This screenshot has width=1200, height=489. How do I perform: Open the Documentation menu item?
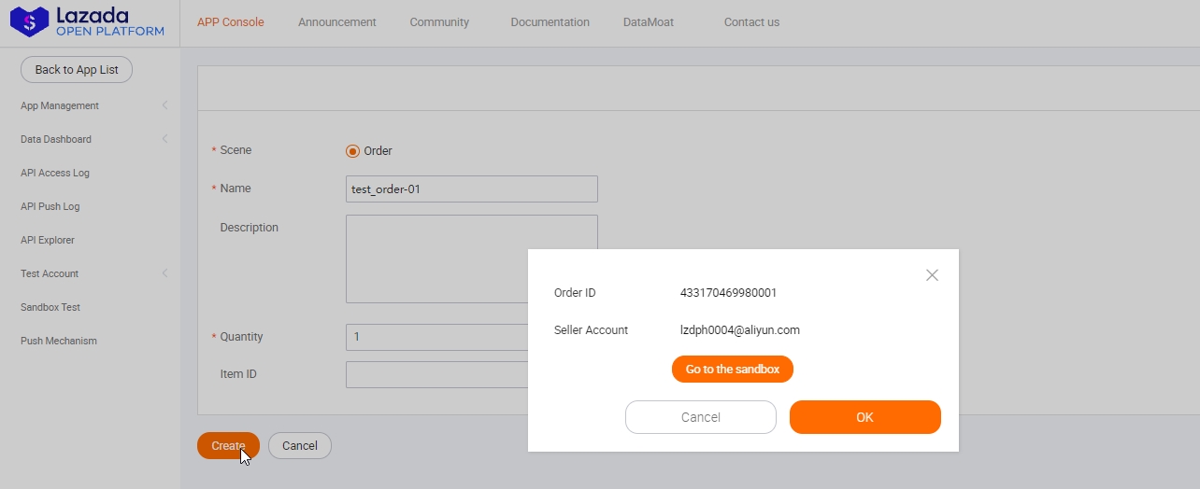pos(550,22)
